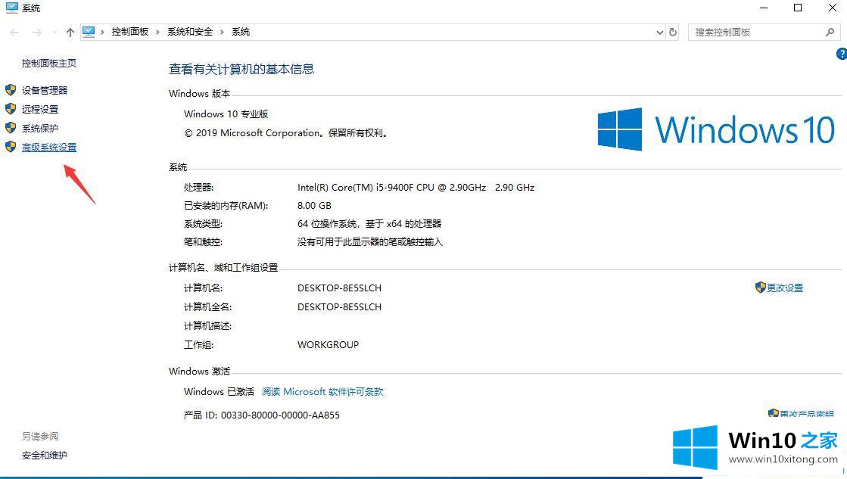
Task: Select computer name value next to 计算机名:
Action: click(339, 288)
